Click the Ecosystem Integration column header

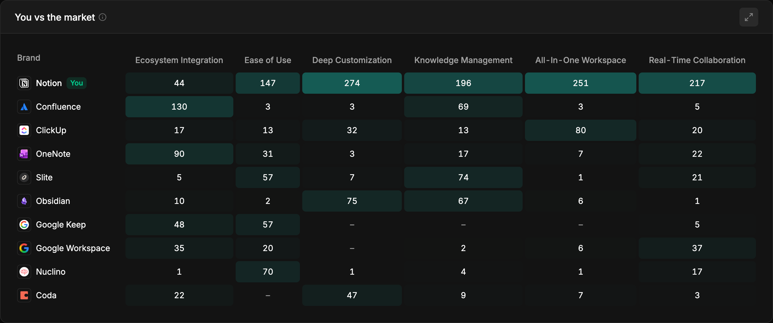(x=179, y=60)
